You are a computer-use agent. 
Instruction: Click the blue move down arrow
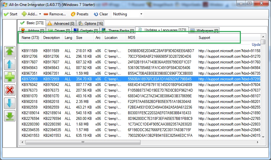pos(10,103)
